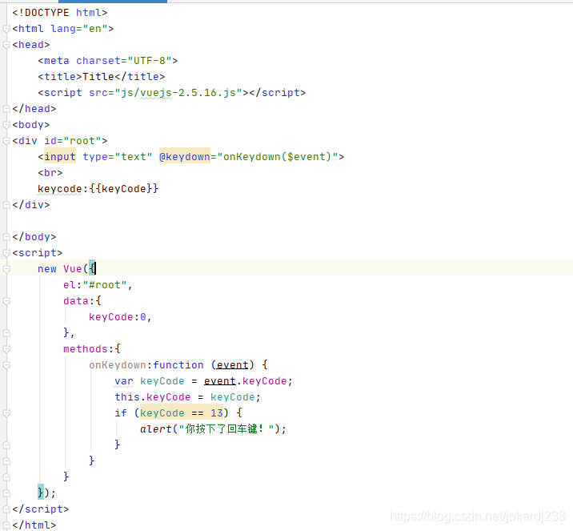Collapse the opening script tag fold marker
Image resolution: width=573 pixels, height=531 pixels.
coord(6,253)
